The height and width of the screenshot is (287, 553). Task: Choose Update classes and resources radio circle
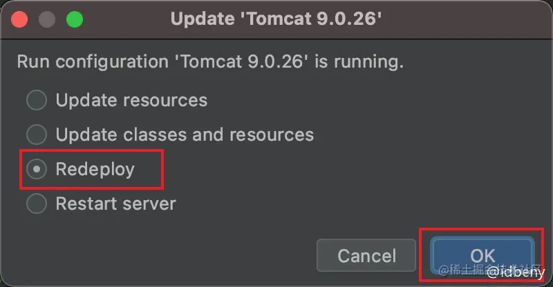click(37, 135)
